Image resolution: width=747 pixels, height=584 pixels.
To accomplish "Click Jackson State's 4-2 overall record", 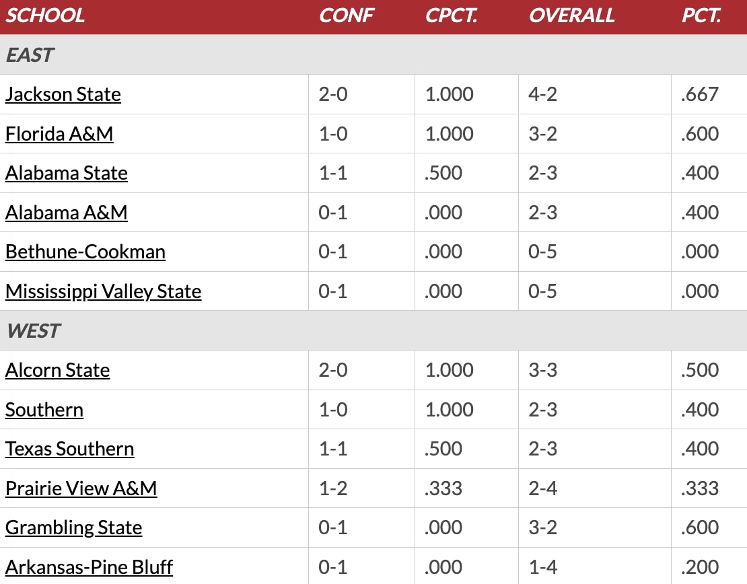I will [542, 94].
